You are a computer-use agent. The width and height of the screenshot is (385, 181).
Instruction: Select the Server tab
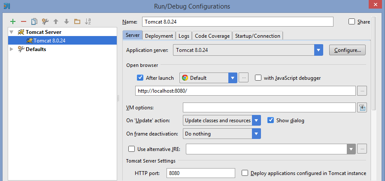pyautogui.click(x=133, y=35)
